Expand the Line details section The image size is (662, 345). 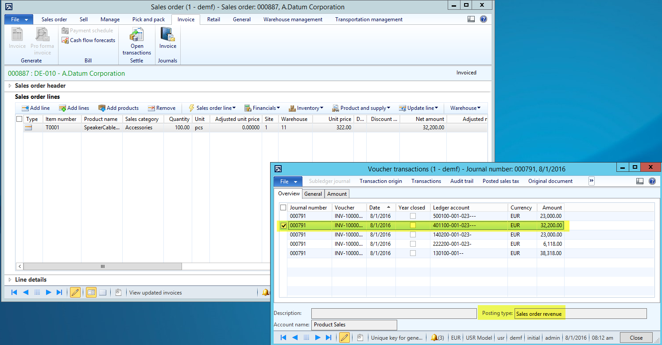click(10, 280)
